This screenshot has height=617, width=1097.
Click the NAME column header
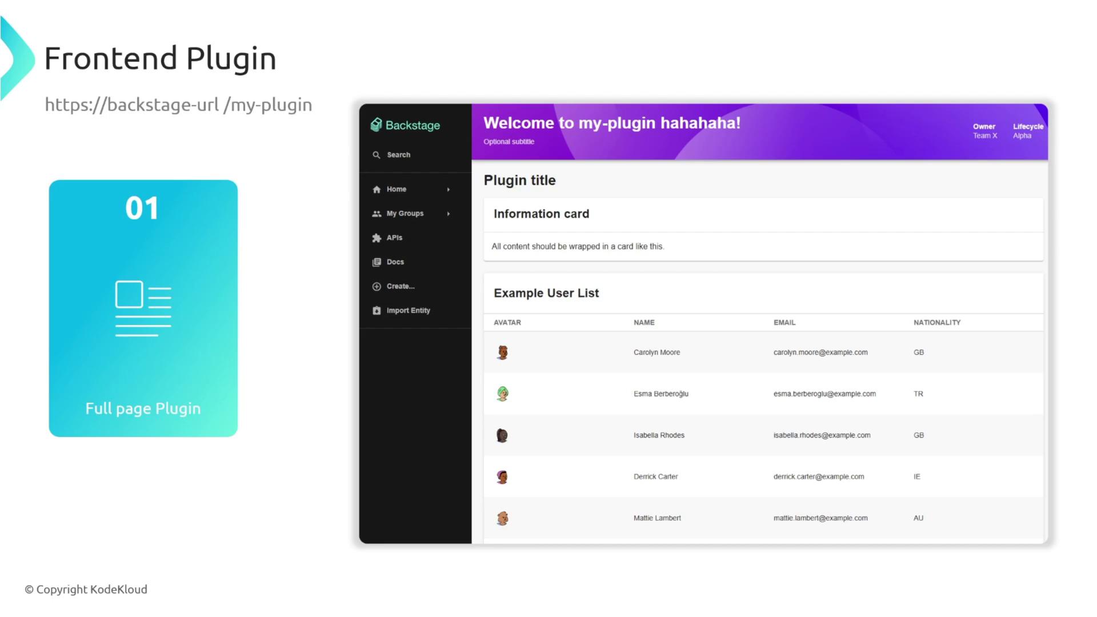(644, 322)
